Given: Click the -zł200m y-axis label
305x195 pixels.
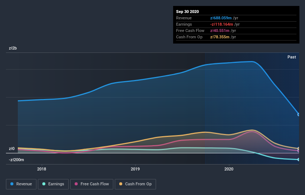Looking at the screenshot, I should point(16,160).
